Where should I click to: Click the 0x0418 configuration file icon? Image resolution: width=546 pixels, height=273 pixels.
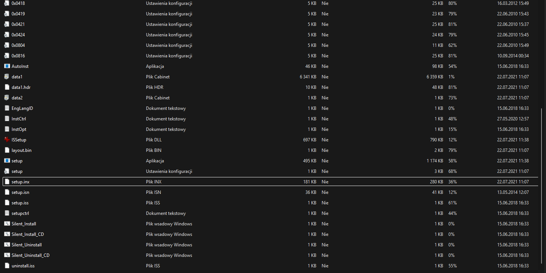pos(6,3)
